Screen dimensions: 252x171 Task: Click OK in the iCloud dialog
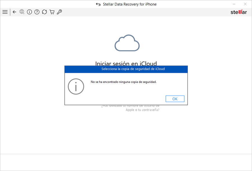[x=175, y=99]
